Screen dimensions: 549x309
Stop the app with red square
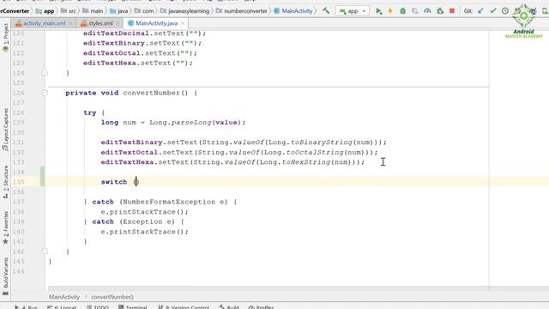pyautogui.click(x=452, y=11)
